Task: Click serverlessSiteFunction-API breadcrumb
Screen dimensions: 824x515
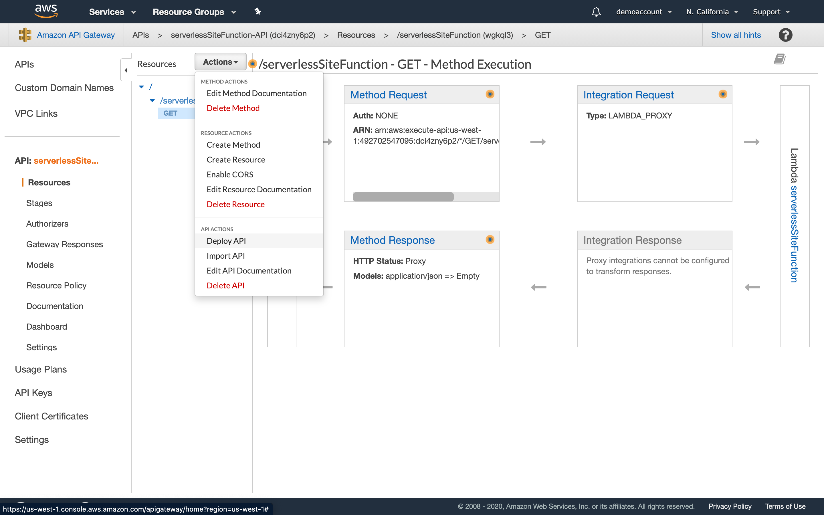Action: 243,35
